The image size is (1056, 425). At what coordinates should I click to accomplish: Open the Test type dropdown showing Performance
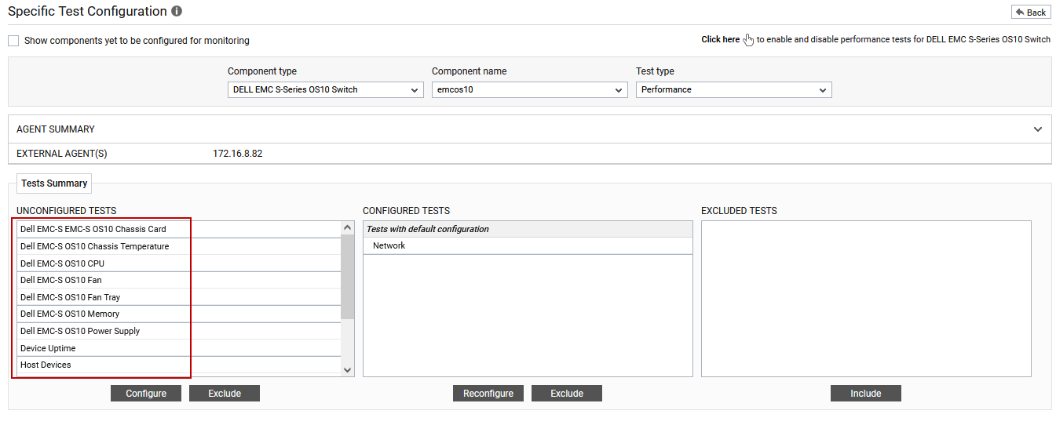734,90
